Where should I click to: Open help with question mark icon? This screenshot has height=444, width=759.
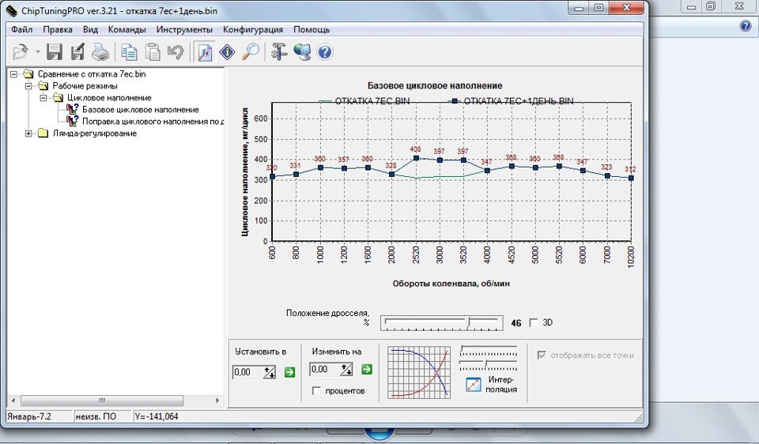coord(324,53)
